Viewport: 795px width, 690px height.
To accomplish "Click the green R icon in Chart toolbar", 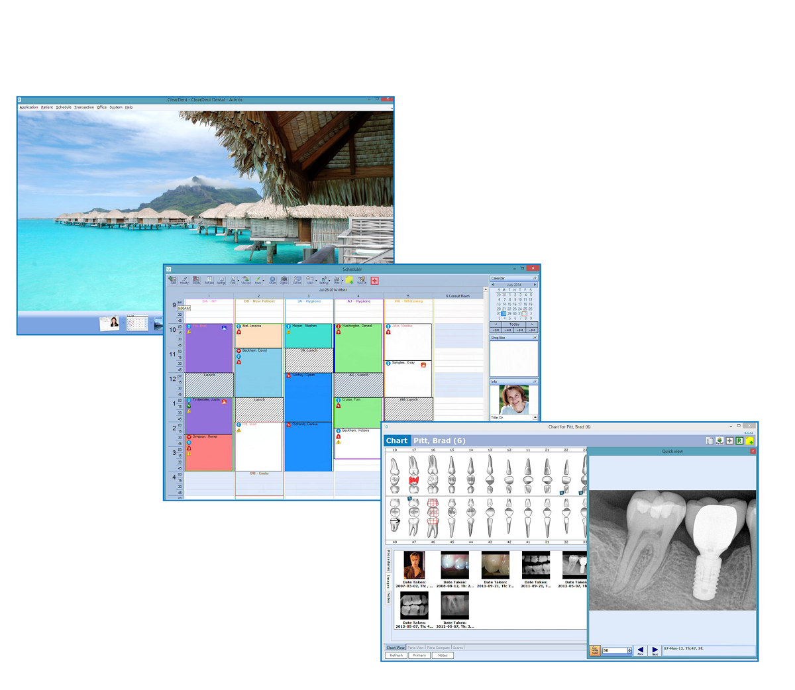I will [x=739, y=440].
